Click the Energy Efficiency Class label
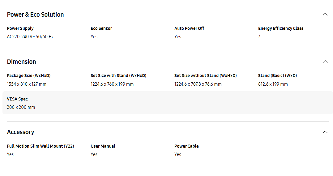Viewport: 333px width, 176px height. pyautogui.click(x=281, y=28)
